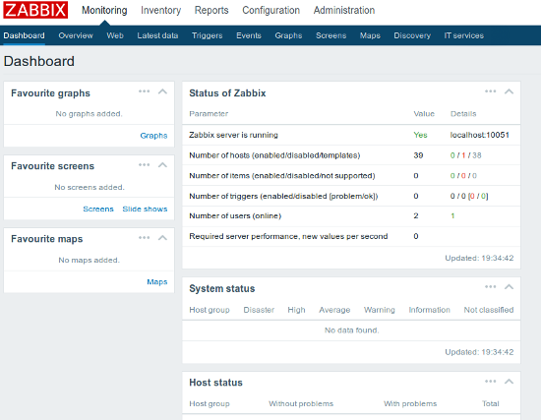Click the 'localhost:10051' details value
The image size is (541, 420).
point(480,135)
